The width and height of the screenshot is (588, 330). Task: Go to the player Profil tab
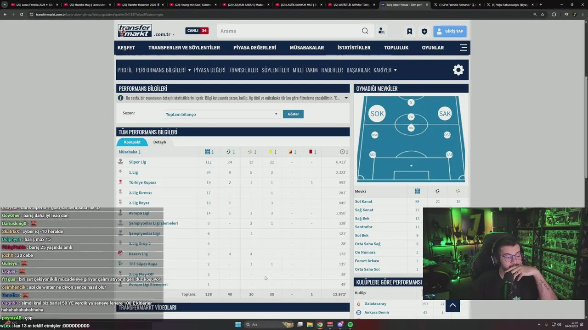(x=124, y=70)
